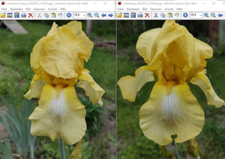Image resolution: width=225 pixels, height=159 pixels.
Task: Click Save icon in Hermann_Hesse window
Action: point(17,15)
